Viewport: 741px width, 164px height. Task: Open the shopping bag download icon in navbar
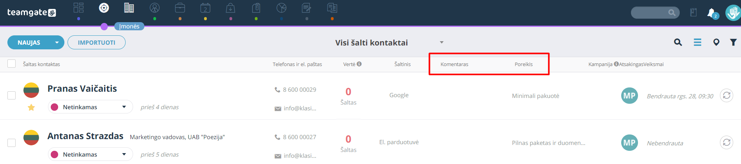pos(231,8)
